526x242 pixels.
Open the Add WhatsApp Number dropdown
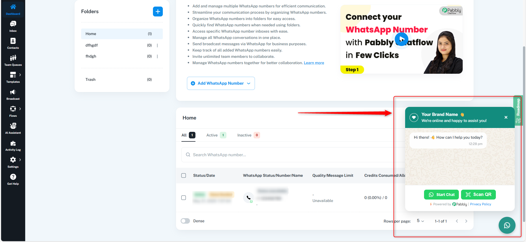pos(221,83)
